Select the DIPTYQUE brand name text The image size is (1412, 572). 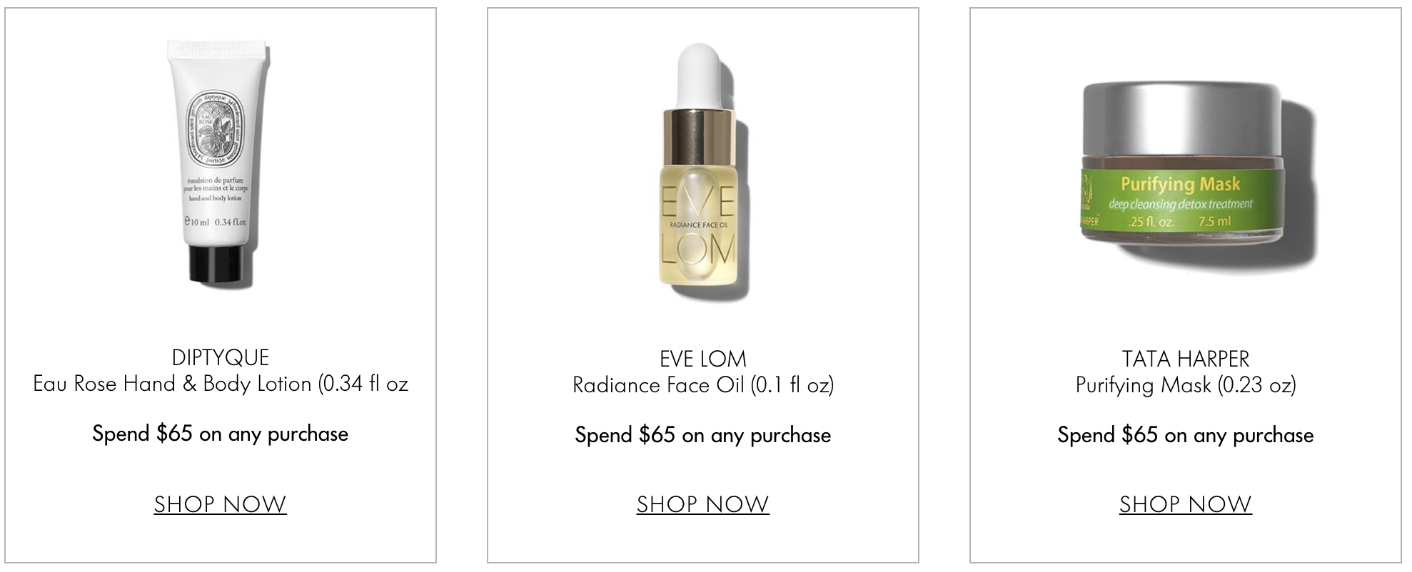coord(221,357)
